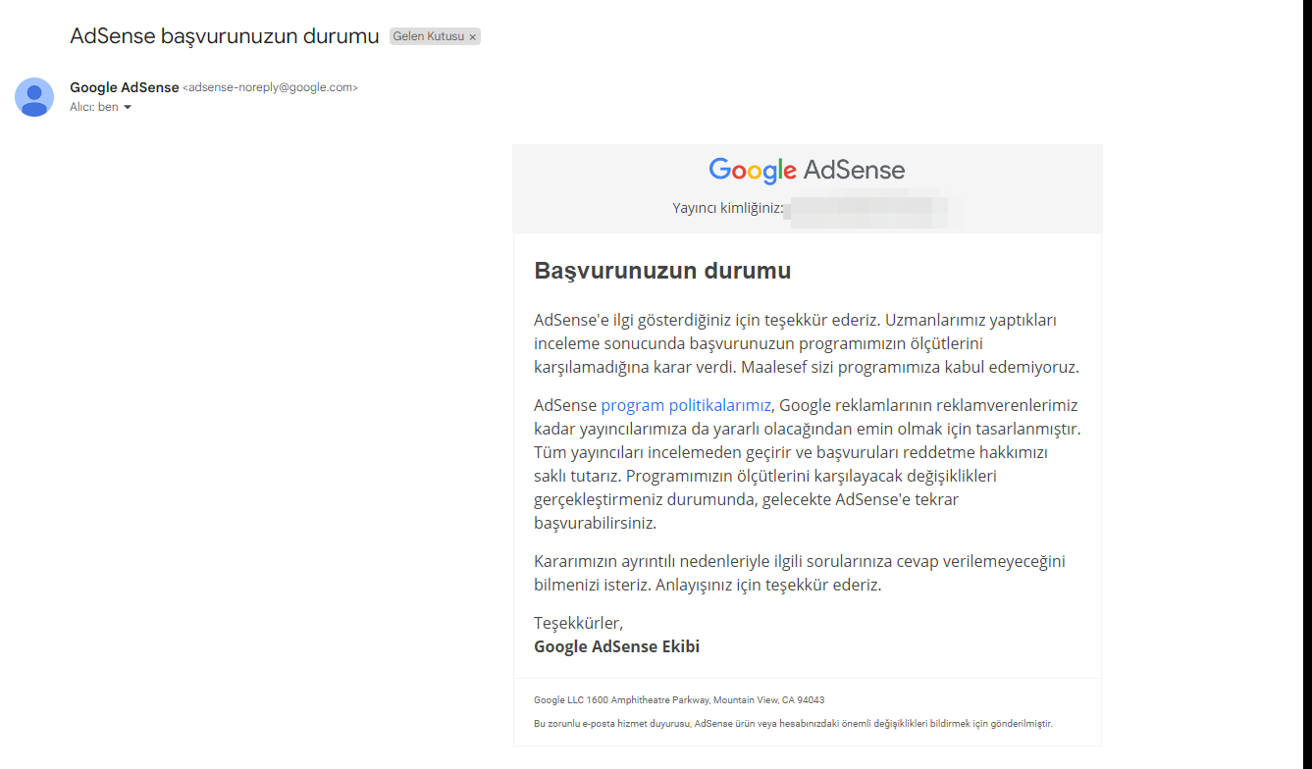Click the paragraph starting AdSense'e ilgi gösterdiğiniz

(807, 344)
